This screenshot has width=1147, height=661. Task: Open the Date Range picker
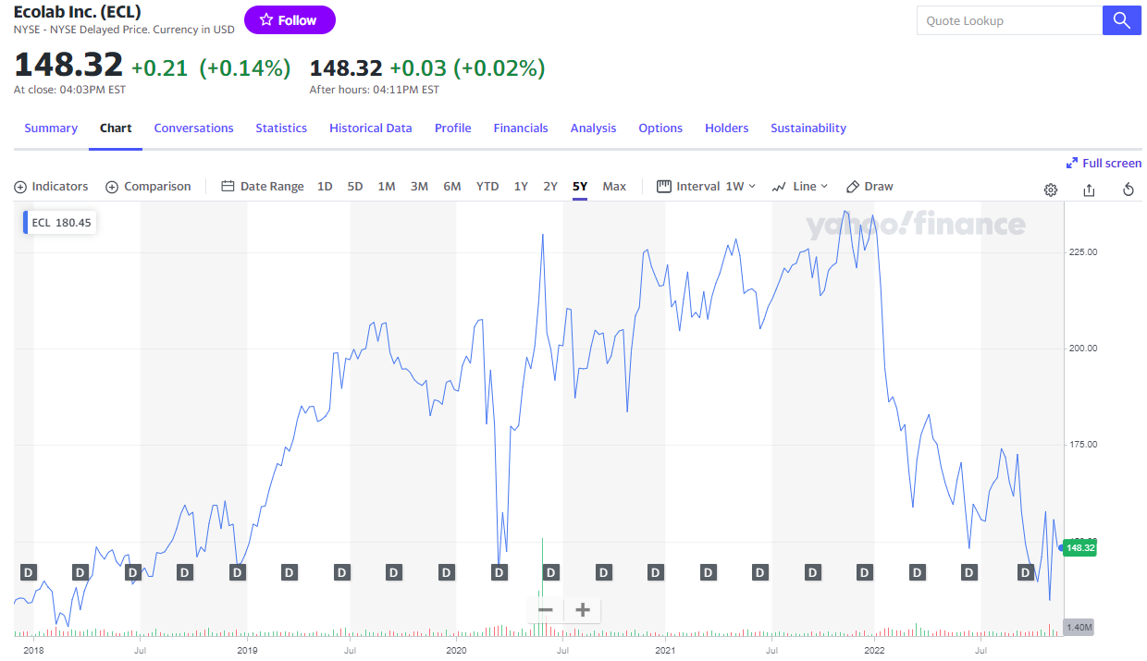tap(263, 187)
